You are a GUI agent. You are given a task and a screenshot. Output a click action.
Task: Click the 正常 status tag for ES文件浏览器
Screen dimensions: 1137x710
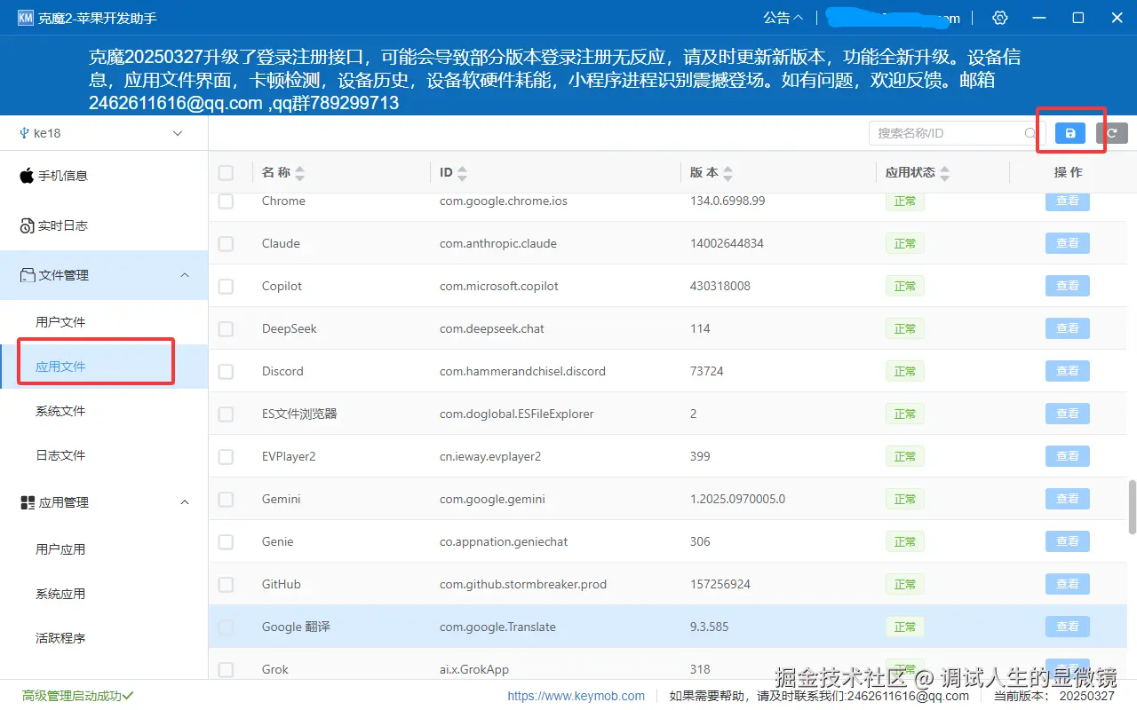click(x=905, y=414)
